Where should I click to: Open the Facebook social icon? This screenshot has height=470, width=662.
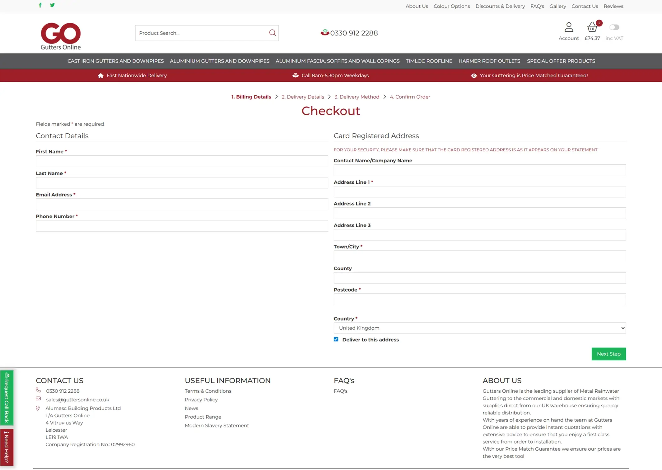[40, 5]
